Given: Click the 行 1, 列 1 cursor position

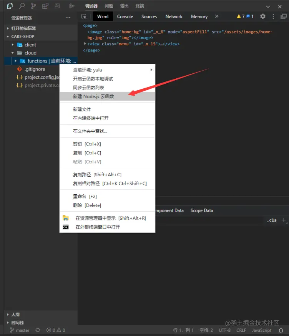Looking at the screenshot, I should pos(183,330).
